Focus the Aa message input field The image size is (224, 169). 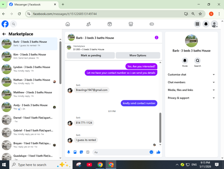(121, 152)
